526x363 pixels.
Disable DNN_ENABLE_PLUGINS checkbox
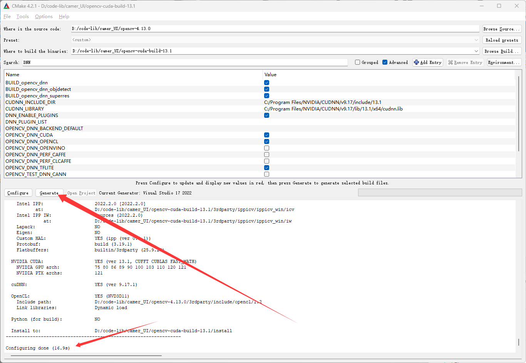pos(266,115)
